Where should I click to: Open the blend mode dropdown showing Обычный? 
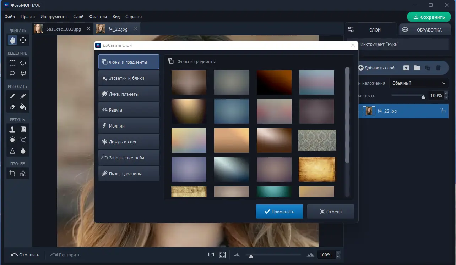click(419, 83)
